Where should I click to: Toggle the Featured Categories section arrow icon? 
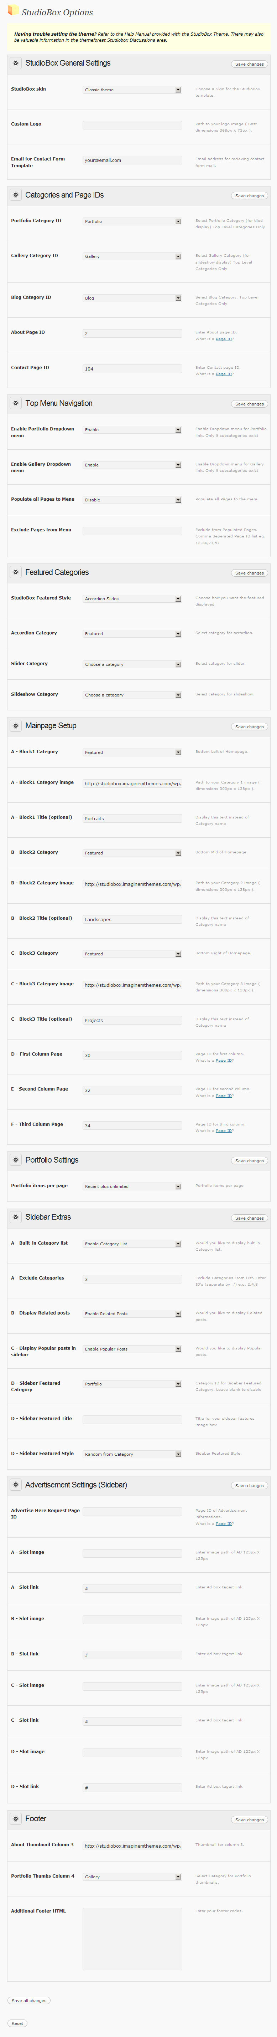click(16, 572)
